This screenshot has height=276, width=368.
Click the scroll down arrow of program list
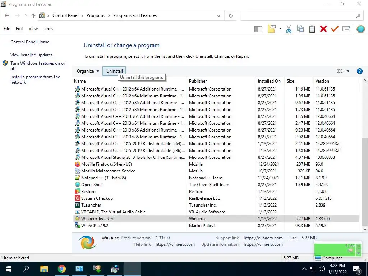point(365,229)
